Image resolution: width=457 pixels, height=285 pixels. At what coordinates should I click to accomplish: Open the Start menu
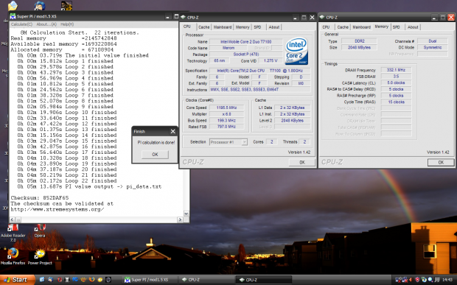click(18, 280)
